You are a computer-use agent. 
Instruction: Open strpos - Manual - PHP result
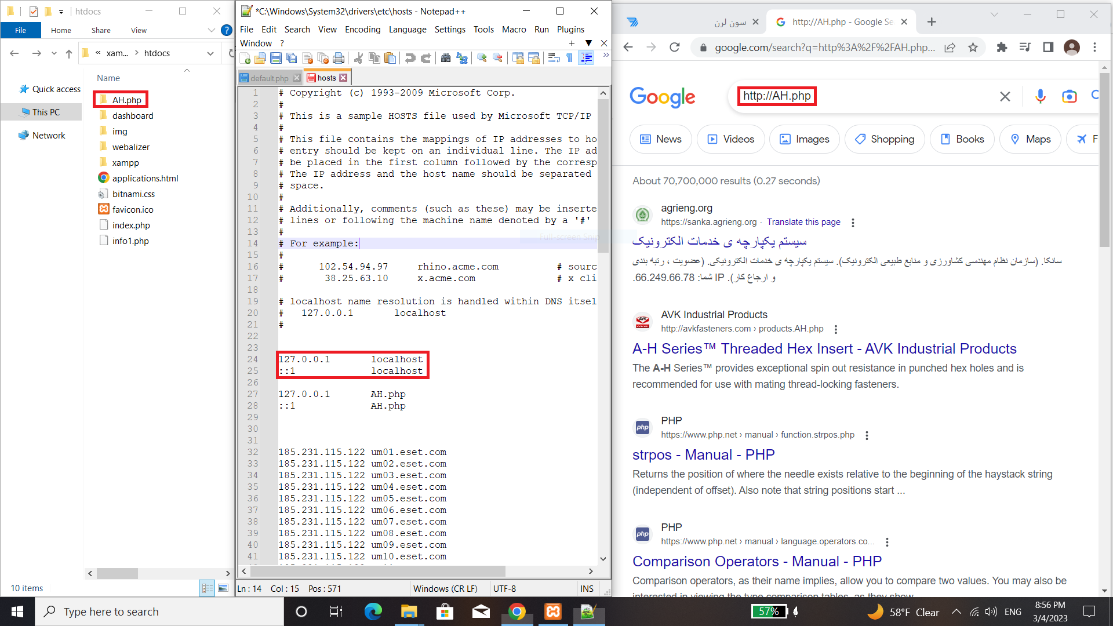tap(703, 454)
